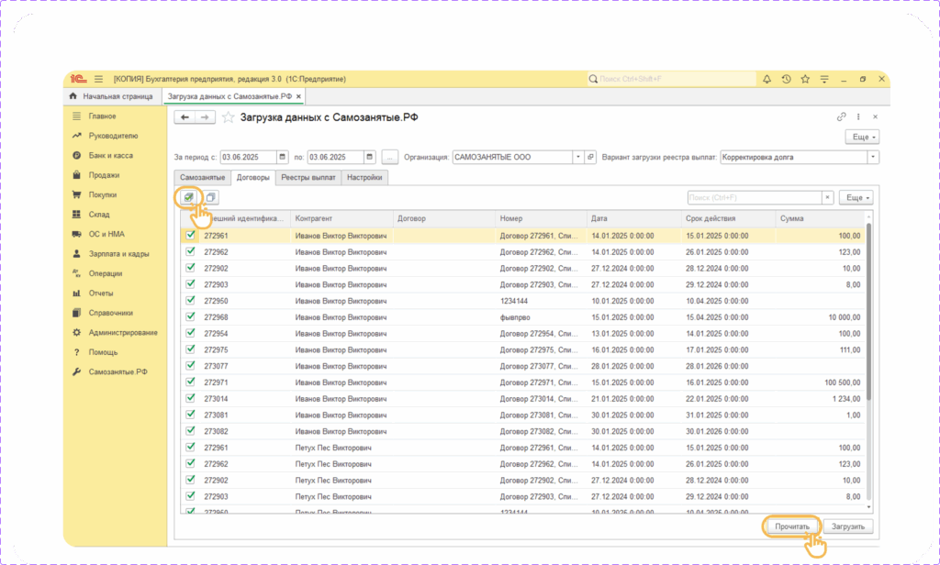Click the check all rows icon
The image size is (940, 565).
[x=188, y=197]
